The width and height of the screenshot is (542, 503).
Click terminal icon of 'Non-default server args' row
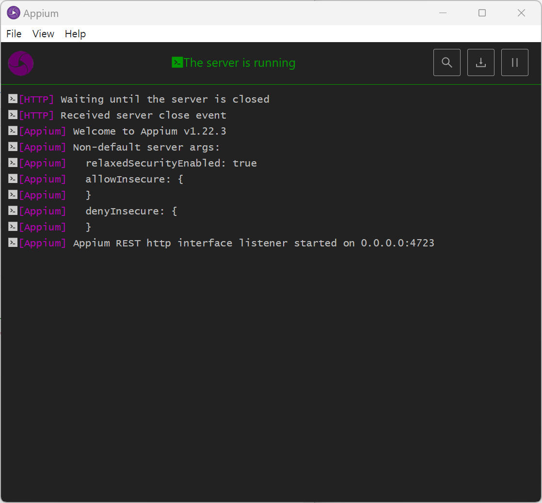pyautogui.click(x=13, y=147)
